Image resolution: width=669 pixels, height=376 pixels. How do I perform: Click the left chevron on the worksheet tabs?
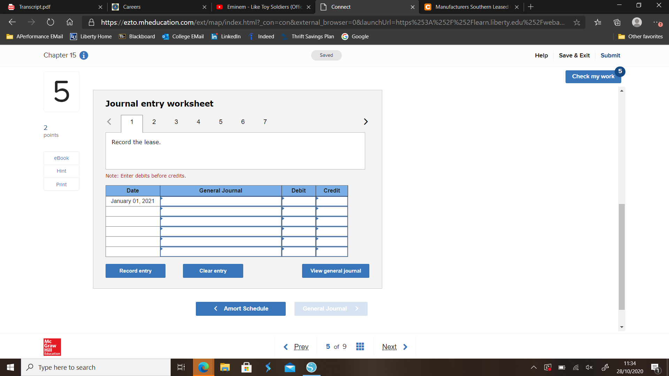click(109, 122)
